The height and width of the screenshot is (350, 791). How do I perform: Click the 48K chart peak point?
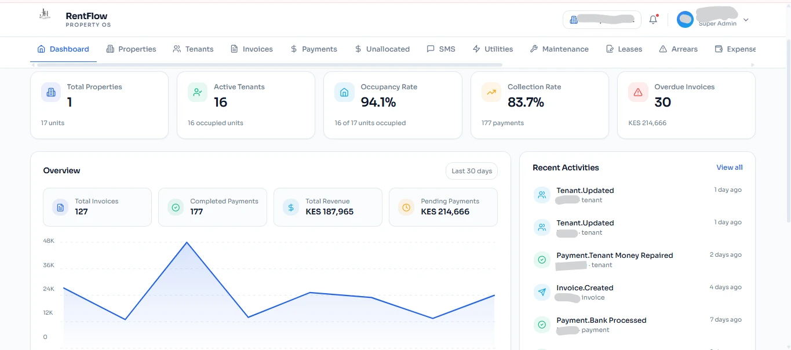(x=186, y=242)
